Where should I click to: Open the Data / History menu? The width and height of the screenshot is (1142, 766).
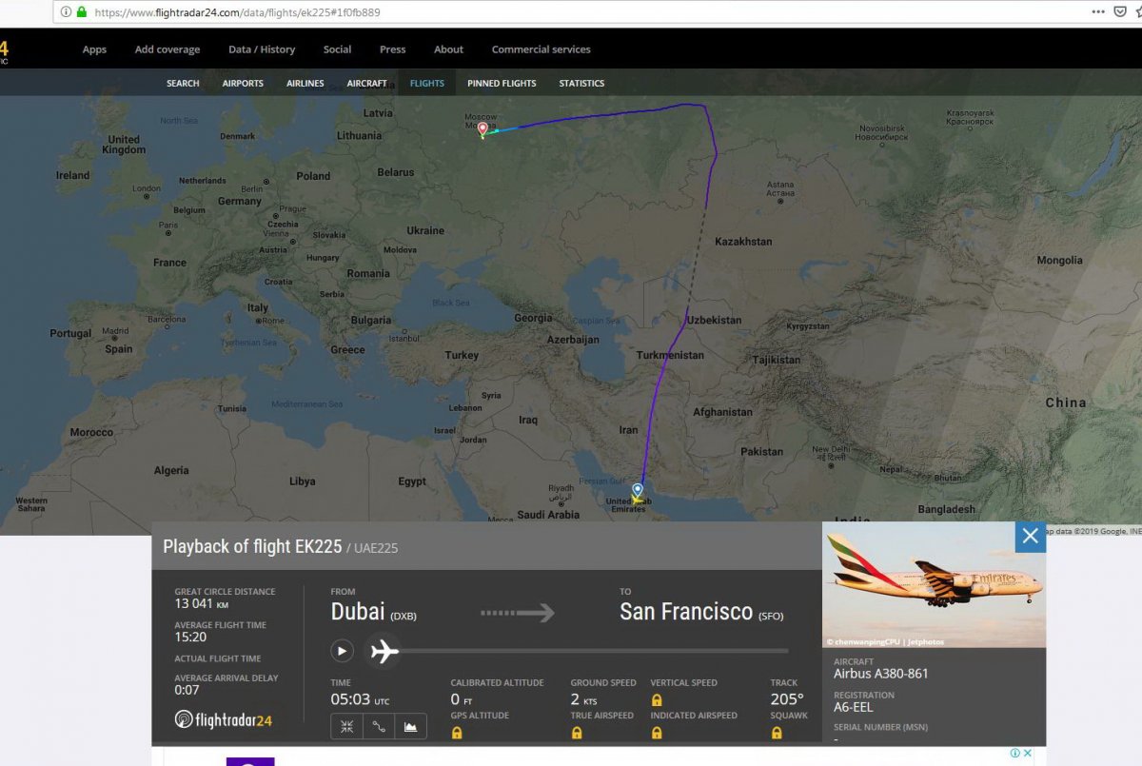262,49
